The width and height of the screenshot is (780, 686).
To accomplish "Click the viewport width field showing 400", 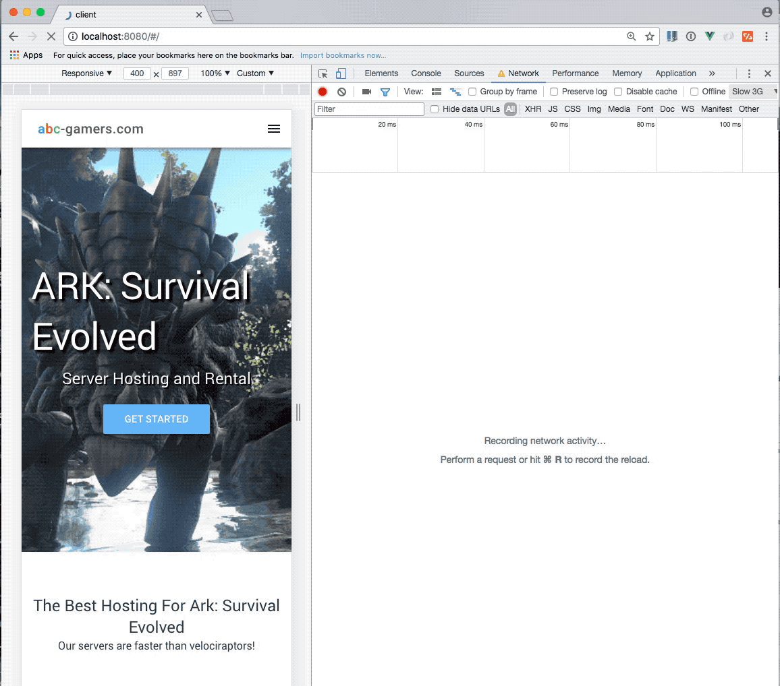I will pos(137,73).
